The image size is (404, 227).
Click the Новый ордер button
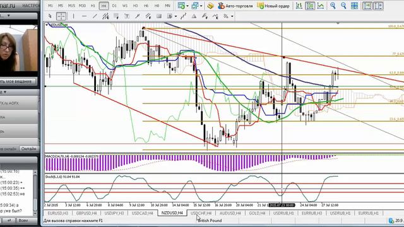(x=273, y=6)
